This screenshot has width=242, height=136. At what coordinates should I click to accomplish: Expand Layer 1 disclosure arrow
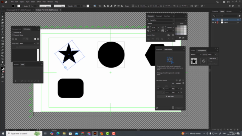pos(219,20)
